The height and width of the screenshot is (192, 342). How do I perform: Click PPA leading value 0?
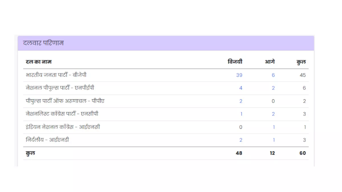point(273,101)
